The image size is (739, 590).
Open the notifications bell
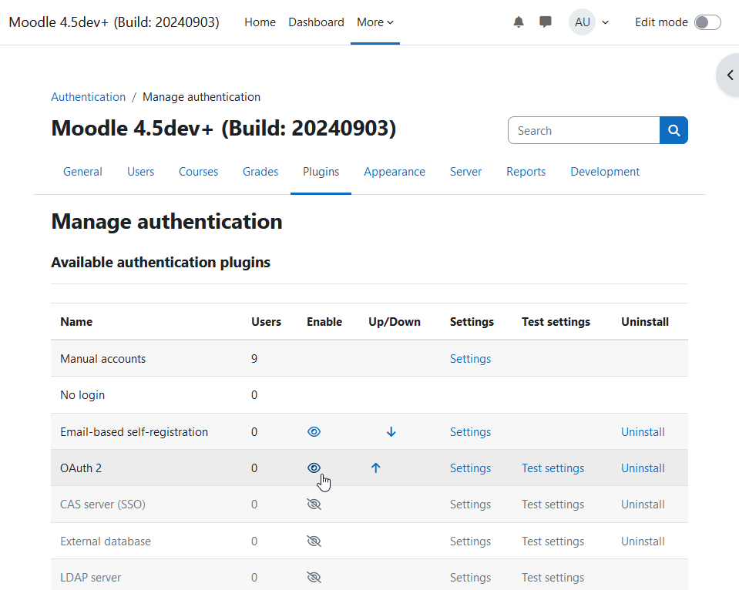[519, 22]
